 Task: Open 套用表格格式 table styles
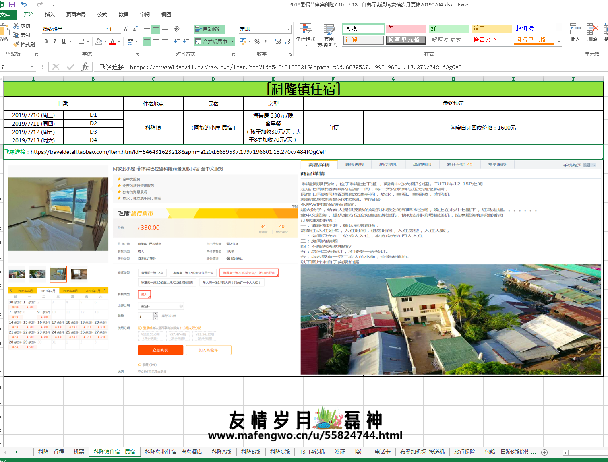[329, 35]
